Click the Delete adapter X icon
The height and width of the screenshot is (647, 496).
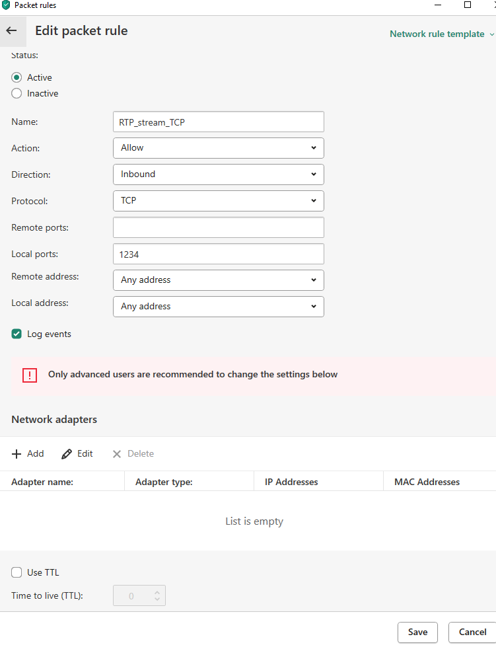click(x=117, y=454)
